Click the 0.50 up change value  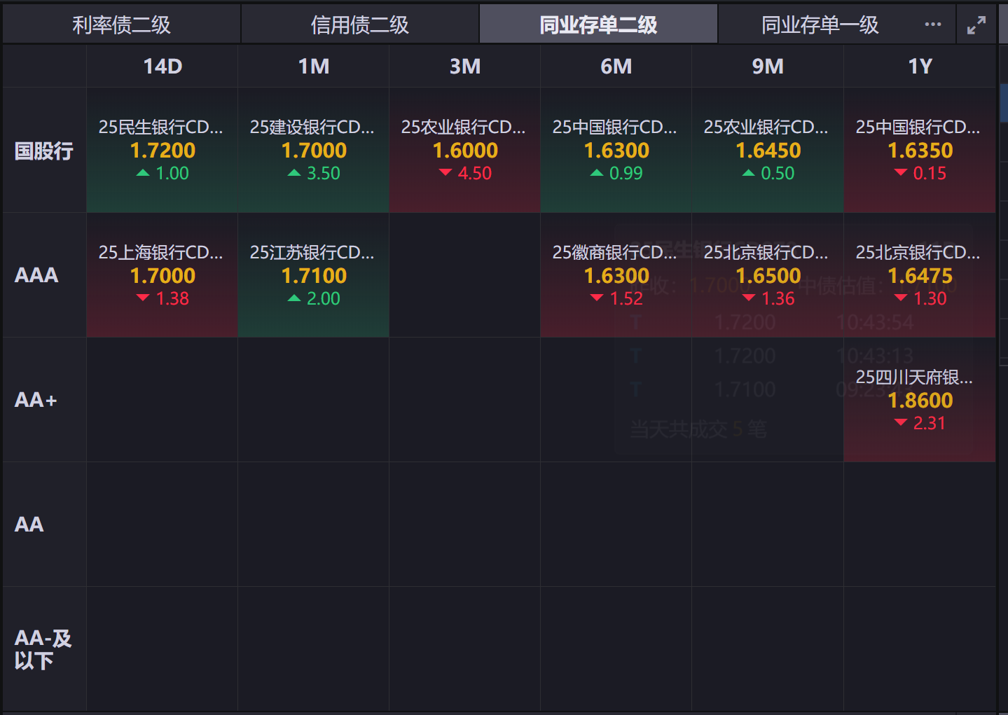click(778, 173)
